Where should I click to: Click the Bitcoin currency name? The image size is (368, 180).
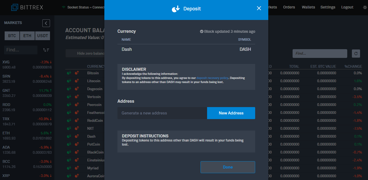tap(93, 73)
